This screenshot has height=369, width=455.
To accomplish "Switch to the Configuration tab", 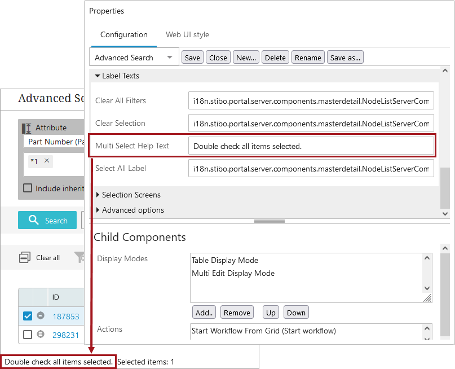I will coord(124,35).
